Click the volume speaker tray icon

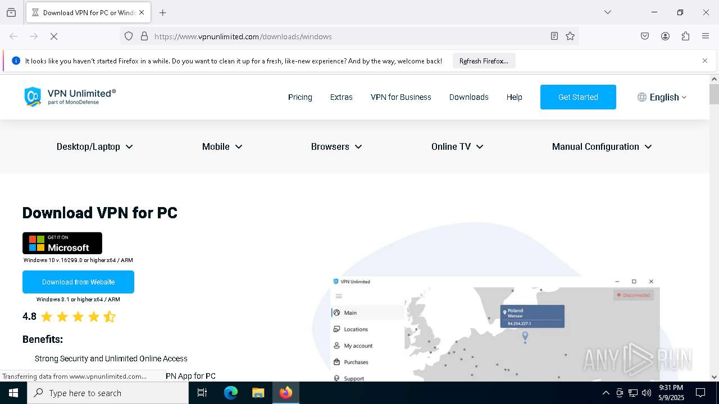click(x=647, y=393)
